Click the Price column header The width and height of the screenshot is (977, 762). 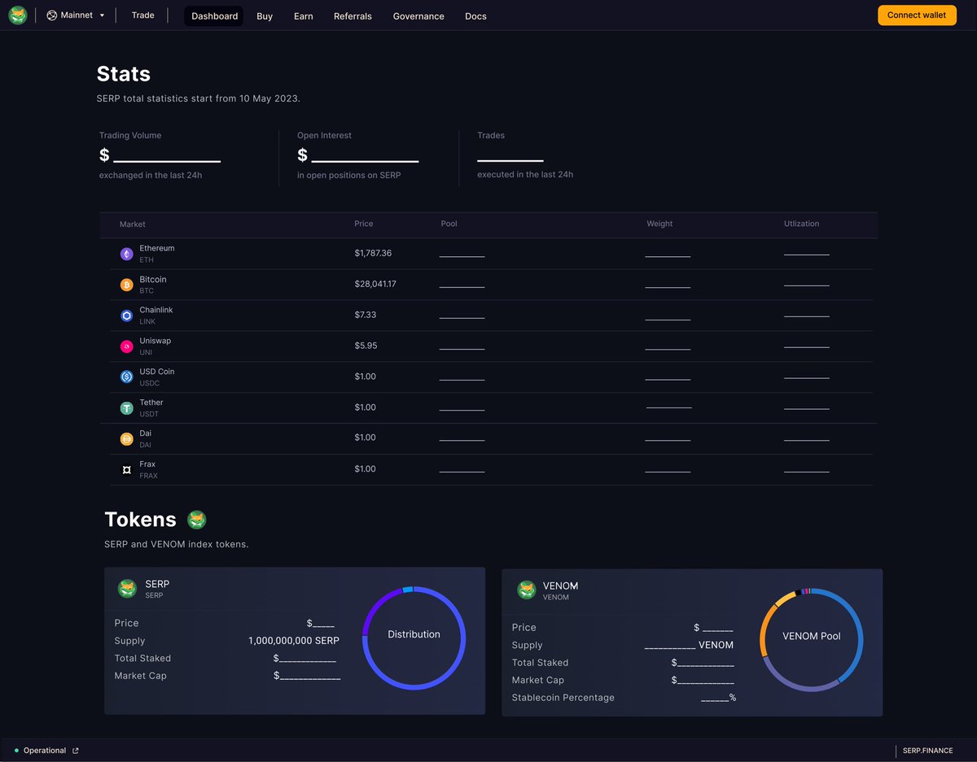(364, 224)
